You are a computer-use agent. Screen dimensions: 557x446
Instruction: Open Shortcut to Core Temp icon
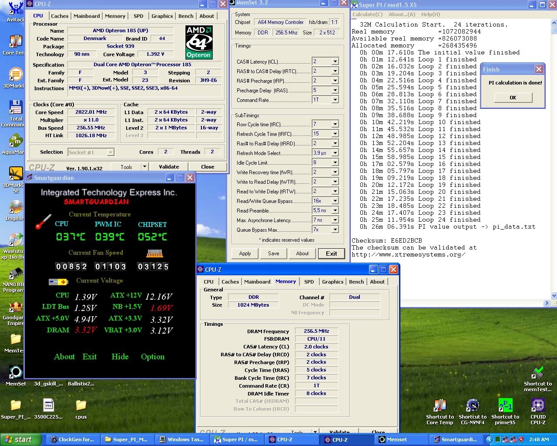tap(440, 406)
